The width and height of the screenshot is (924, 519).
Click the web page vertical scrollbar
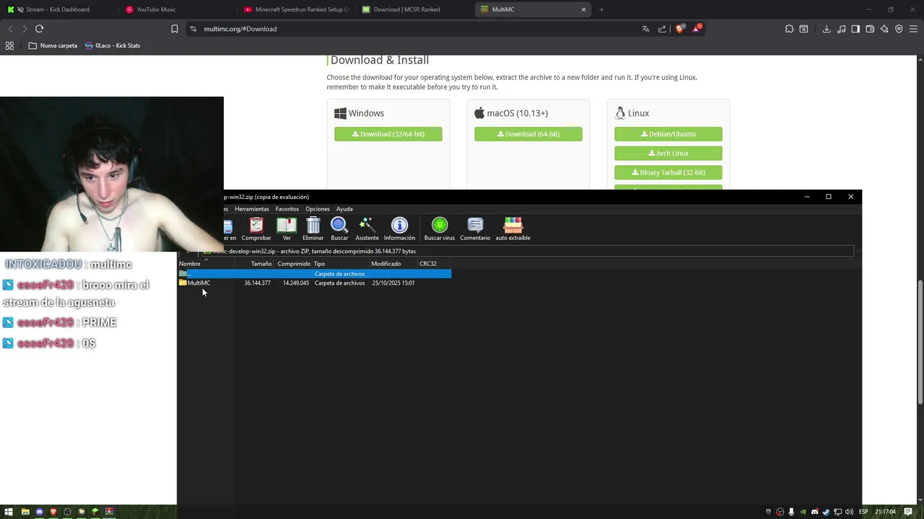[920, 342]
